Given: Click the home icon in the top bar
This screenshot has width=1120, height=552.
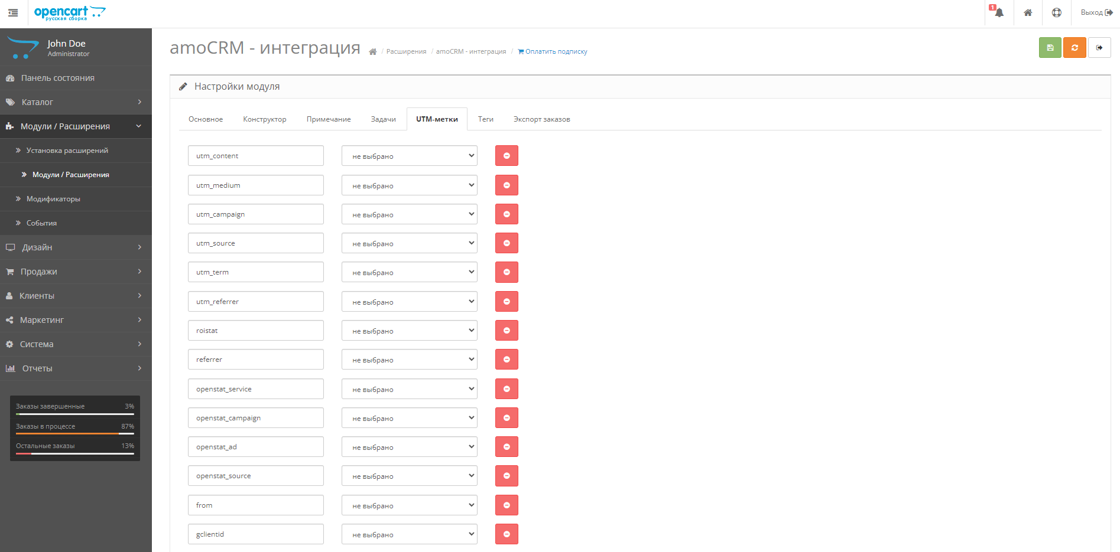Looking at the screenshot, I should point(1028,12).
